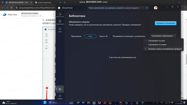Screen dimensions: 187x105
Task: Switch to the Google Translate Chrome tab
Action: 48,2
